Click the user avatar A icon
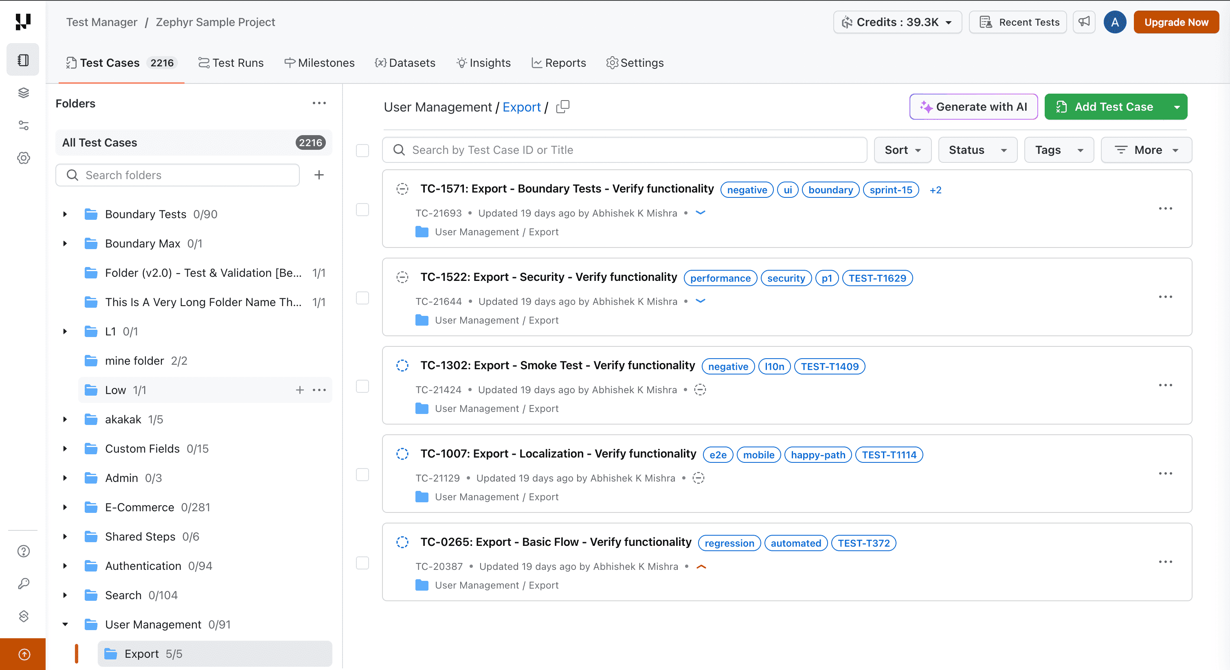 (1114, 22)
